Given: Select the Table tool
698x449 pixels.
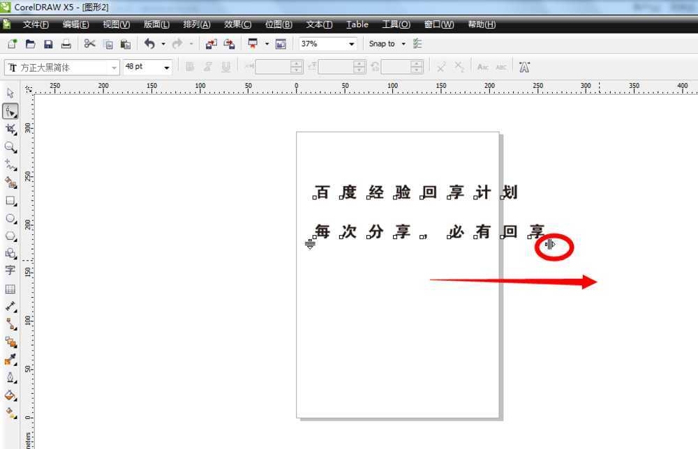Looking at the screenshot, I should pos(10,288).
